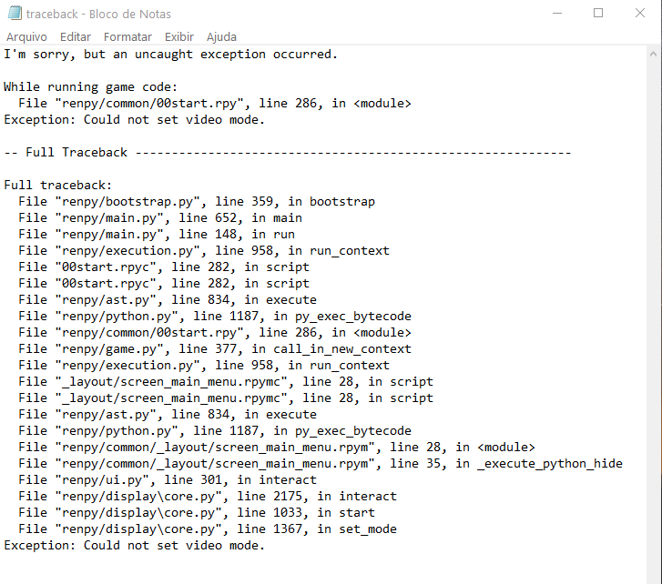Image resolution: width=662 pixels, height=584 pixels.
Task: Open the Ajuda menu
Action: click(221, 37)
